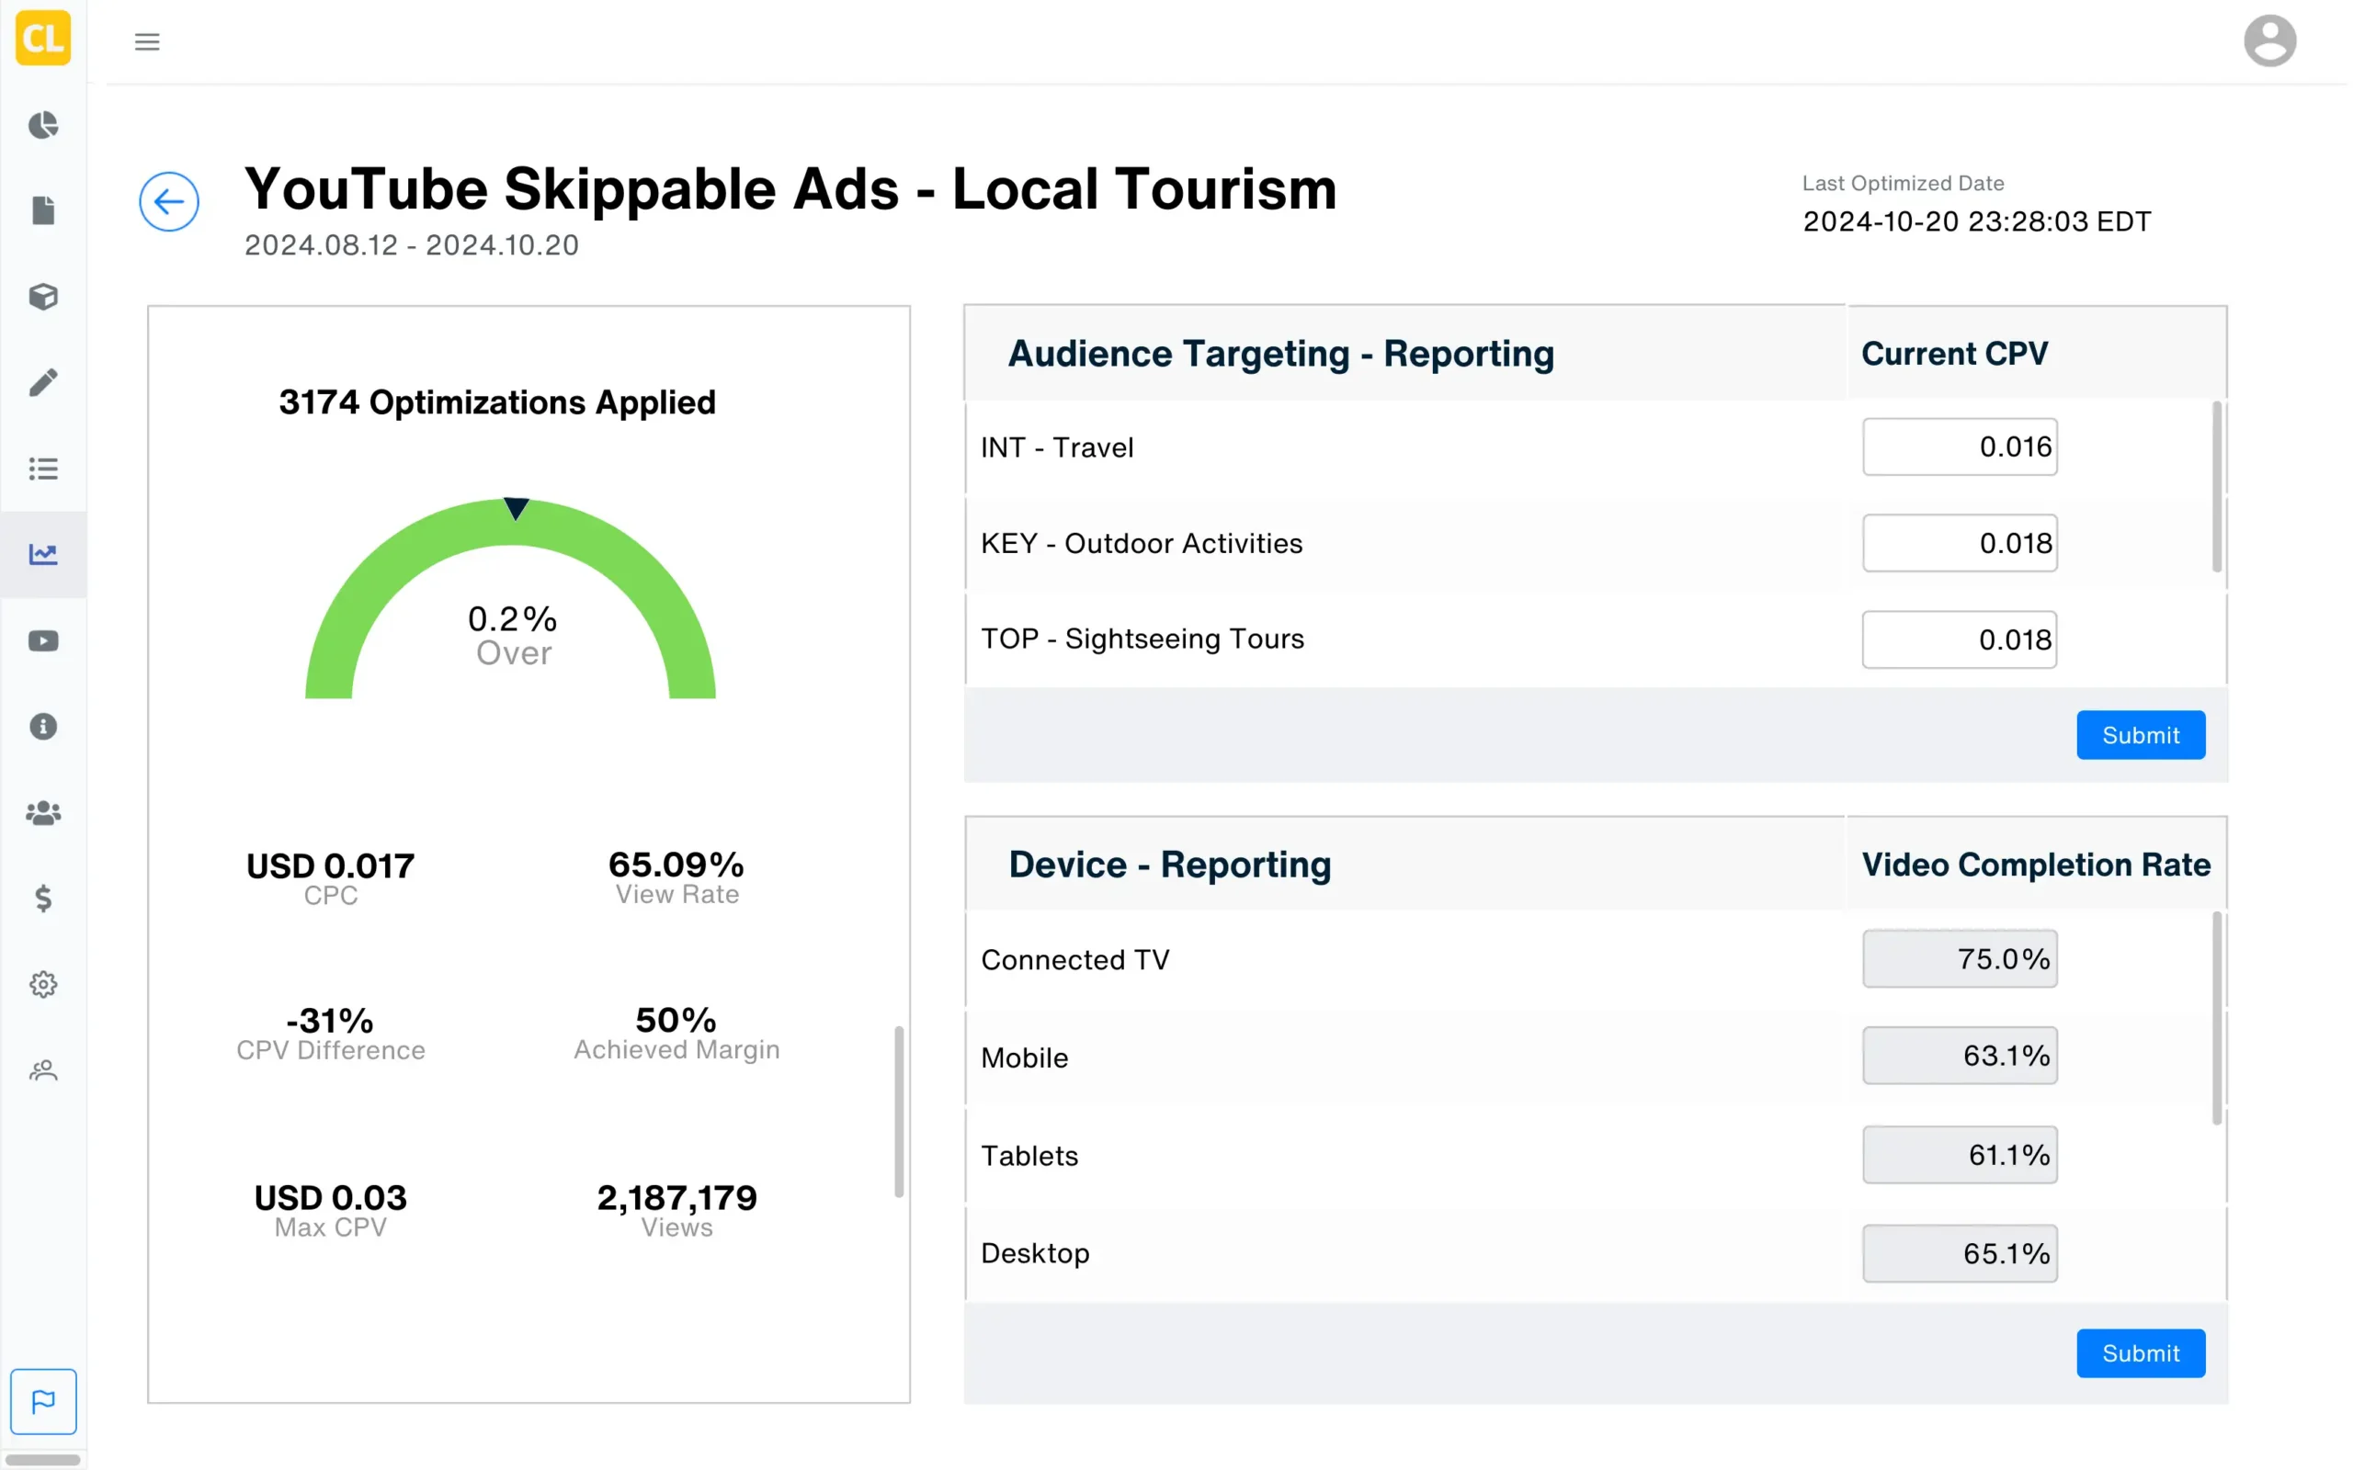Click the flag icon at sidebar bottom
The height and width of the screenshot is (1470, 2353).
pos(43,1401)
